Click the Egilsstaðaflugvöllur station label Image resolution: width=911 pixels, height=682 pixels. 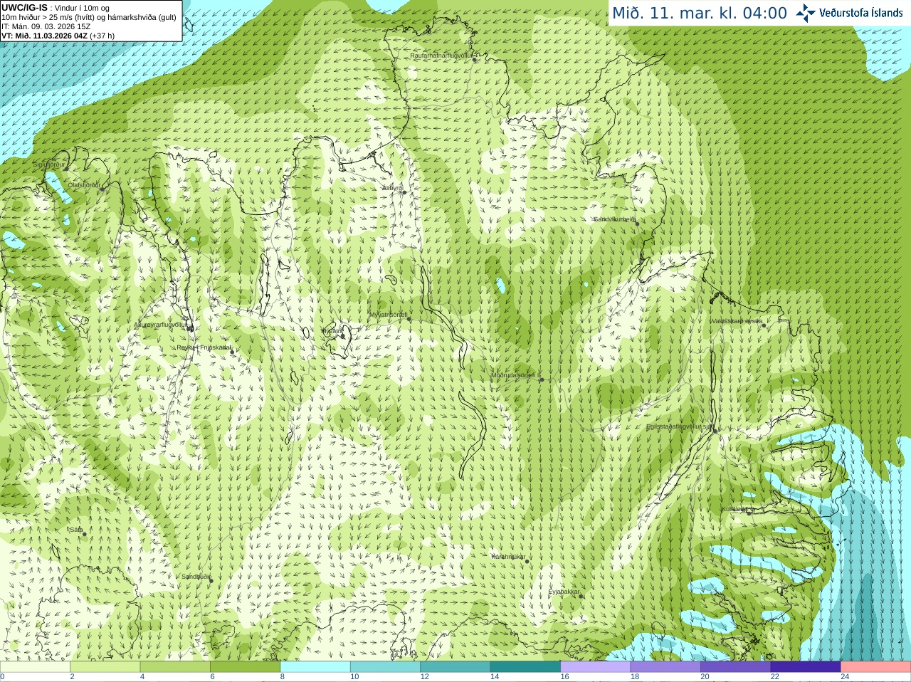[680, 426]
